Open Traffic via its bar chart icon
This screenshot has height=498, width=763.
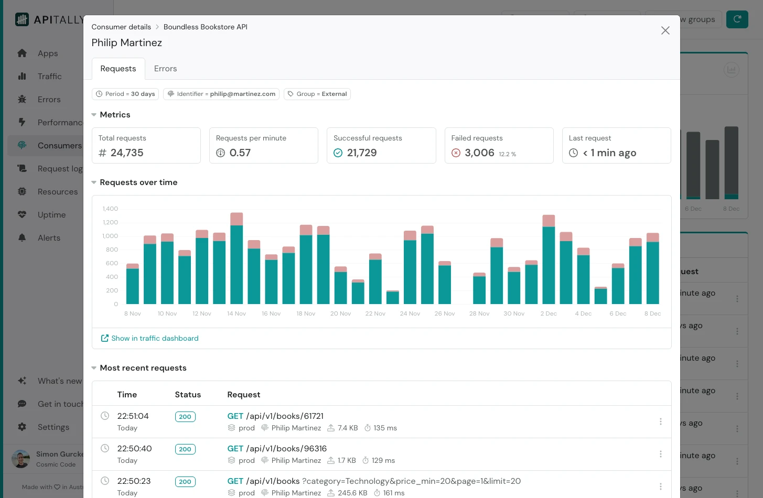point(22,76)
